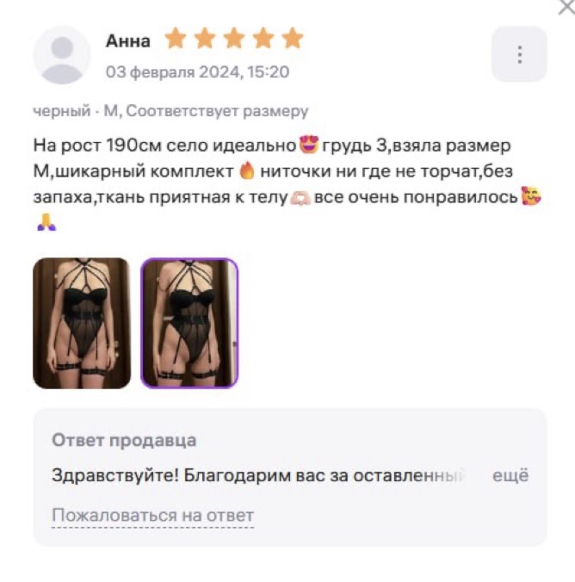
Task: Click the heart-eyes emoji in the review
Action: [308, 145]
